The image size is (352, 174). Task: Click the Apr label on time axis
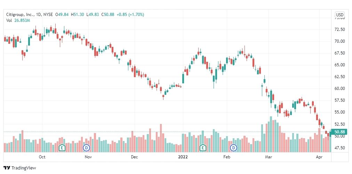(x=319, y=157)
